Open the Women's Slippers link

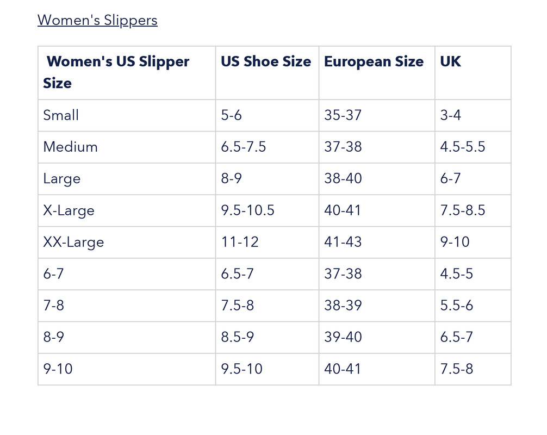[x=97, y=20]
